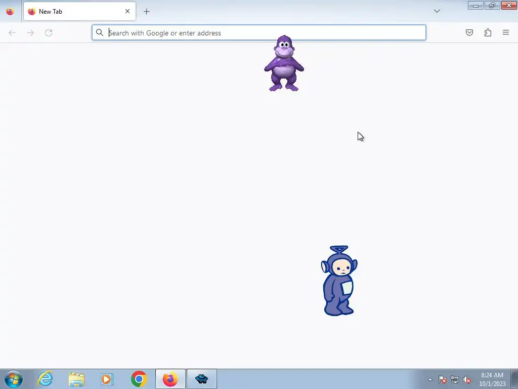Image resolution: width=518 pixels, height=389 pixels.
Task: Open Windows Media Player from taskbar
Action: tap(107, 379)
